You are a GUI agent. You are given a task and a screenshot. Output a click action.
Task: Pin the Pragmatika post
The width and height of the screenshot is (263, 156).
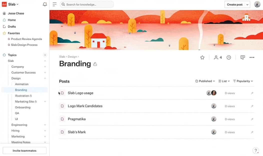(252, 119)
